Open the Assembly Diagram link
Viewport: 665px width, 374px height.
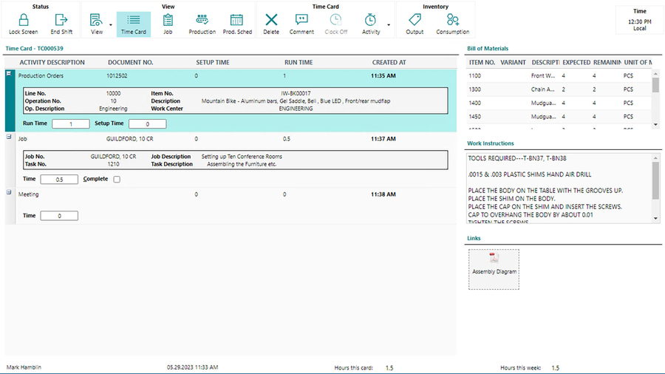[x=494, y=264]
